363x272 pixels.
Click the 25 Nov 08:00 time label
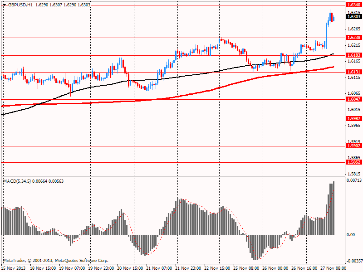tap(246, 268)
